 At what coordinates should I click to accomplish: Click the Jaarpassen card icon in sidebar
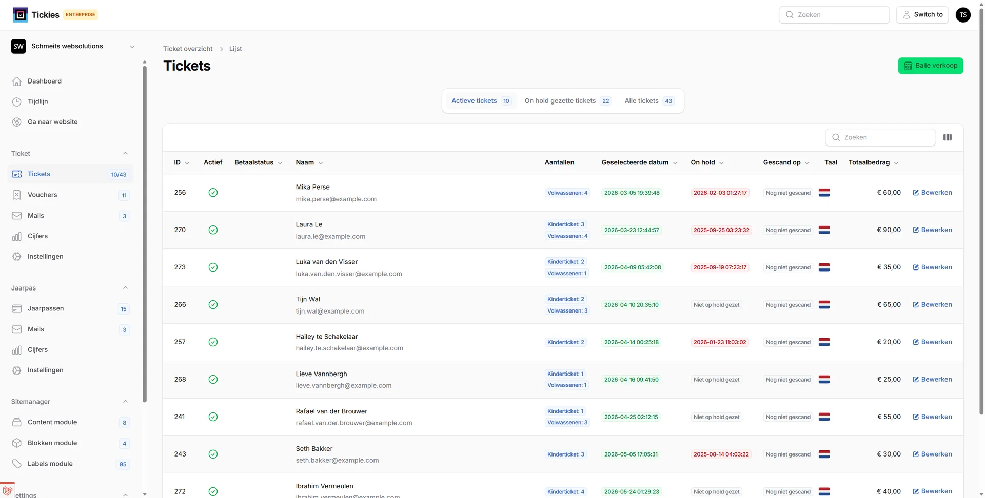click(17, 309)
